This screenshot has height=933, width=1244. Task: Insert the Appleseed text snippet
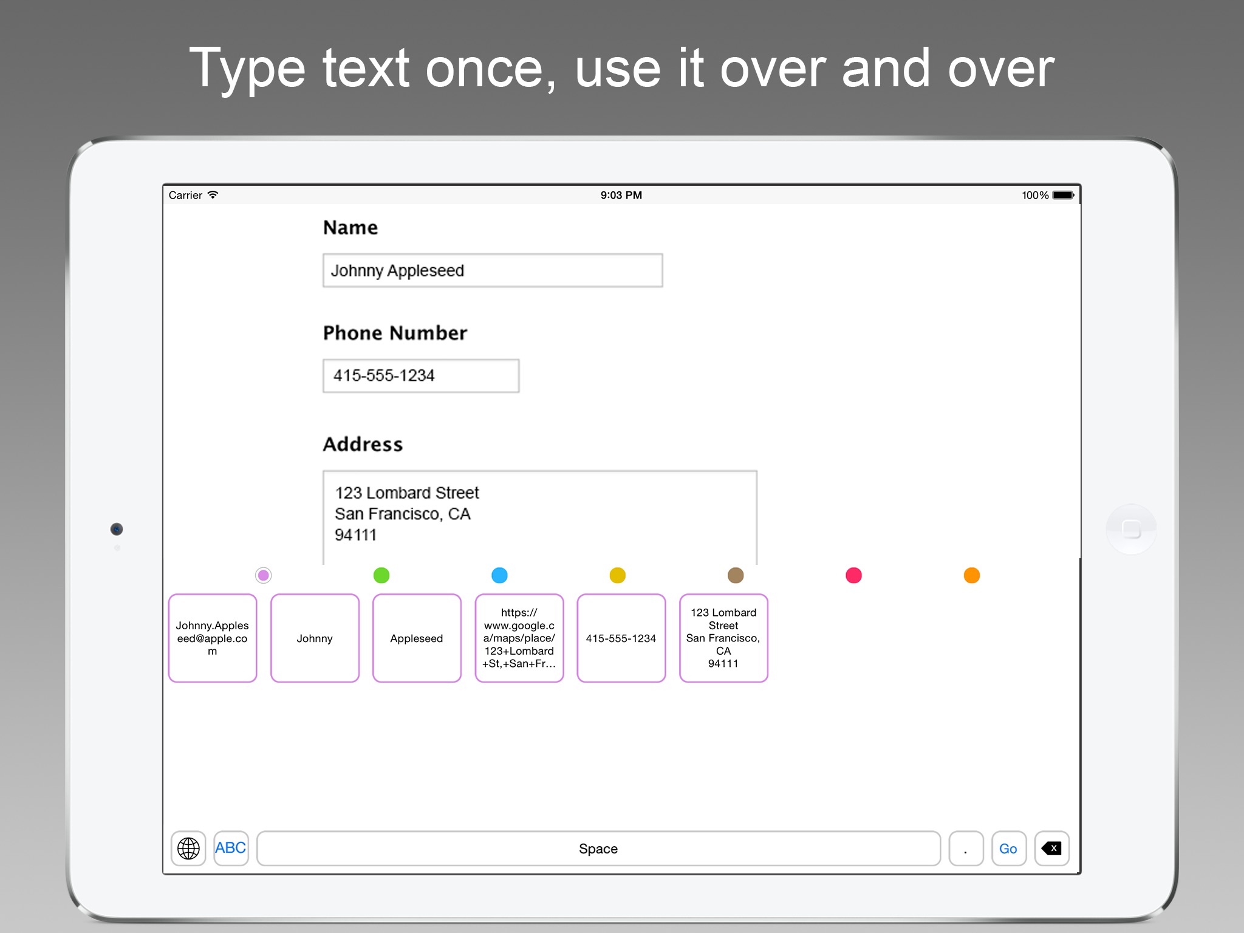417,638
